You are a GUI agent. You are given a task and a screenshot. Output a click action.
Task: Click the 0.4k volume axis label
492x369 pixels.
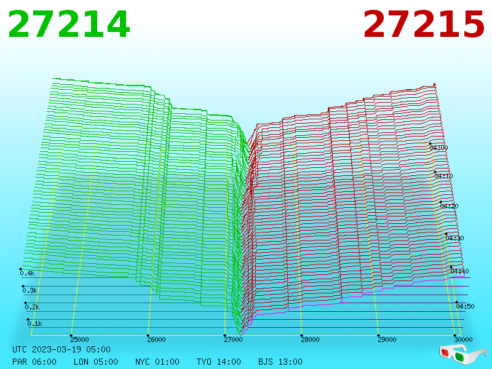coord(27,273)
